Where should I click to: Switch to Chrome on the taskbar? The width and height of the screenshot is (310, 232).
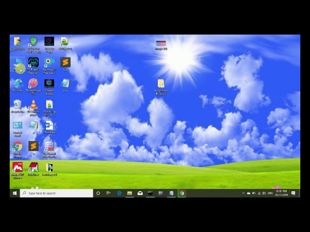(x=182, y=193)
